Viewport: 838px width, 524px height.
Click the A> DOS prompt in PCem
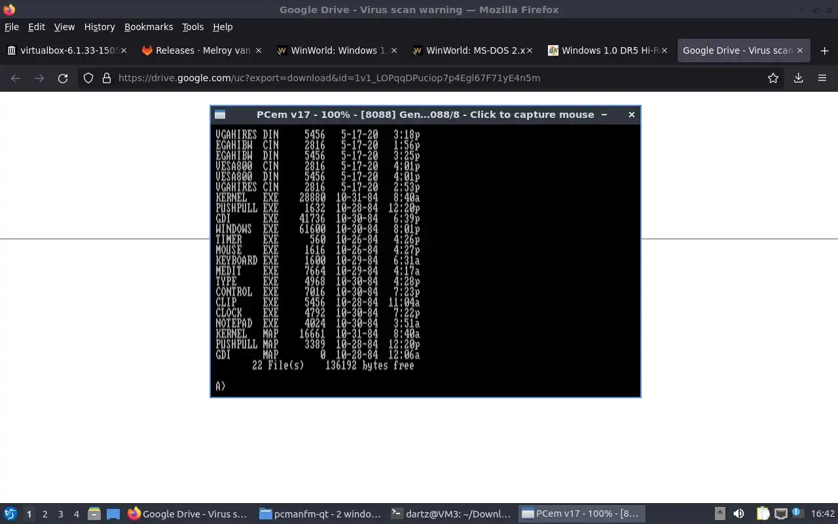[221, 386]
